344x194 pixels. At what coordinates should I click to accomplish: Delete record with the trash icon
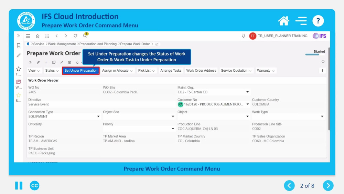pos(69,62)
